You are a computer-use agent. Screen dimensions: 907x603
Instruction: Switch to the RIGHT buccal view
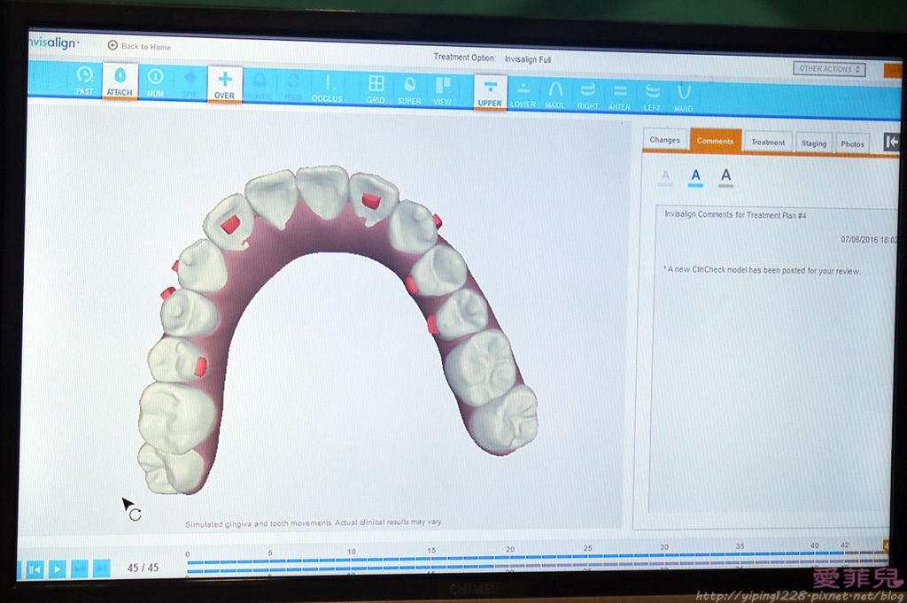click(588, 96)
